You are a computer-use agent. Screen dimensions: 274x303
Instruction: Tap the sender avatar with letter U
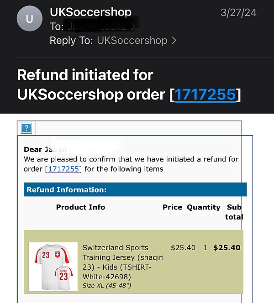30,19
